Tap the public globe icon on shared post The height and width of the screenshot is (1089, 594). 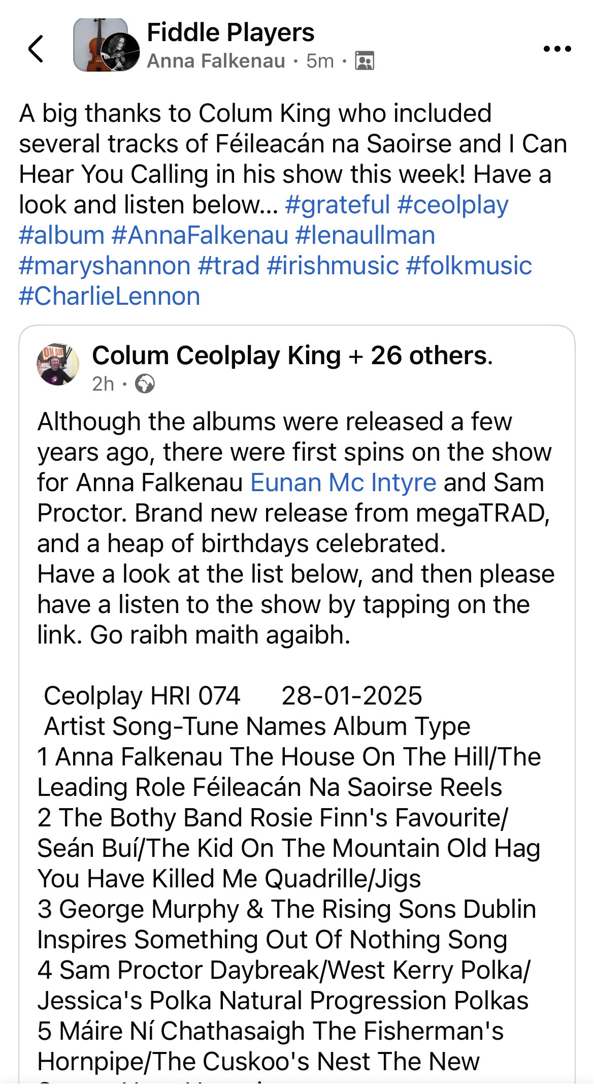pyautogui.click(x=145, y=384)
